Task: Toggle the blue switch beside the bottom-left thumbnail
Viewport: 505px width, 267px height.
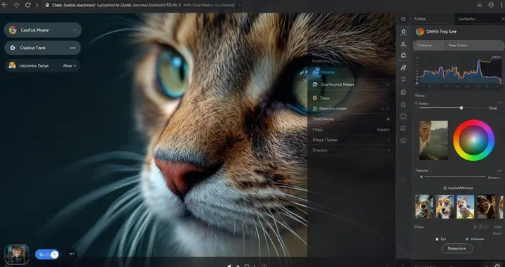Action: coord(47,254)
